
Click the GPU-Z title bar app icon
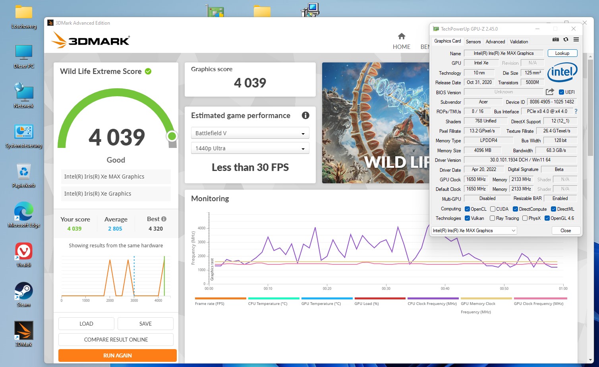436,29
